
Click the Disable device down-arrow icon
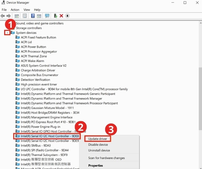[67, 16]
